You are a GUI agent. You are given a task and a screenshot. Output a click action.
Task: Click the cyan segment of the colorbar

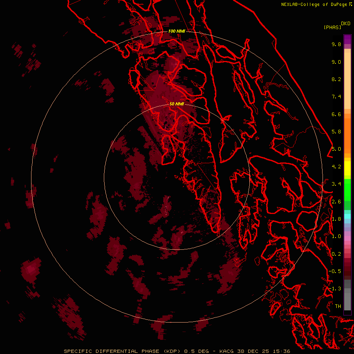(x=347, y=216)
